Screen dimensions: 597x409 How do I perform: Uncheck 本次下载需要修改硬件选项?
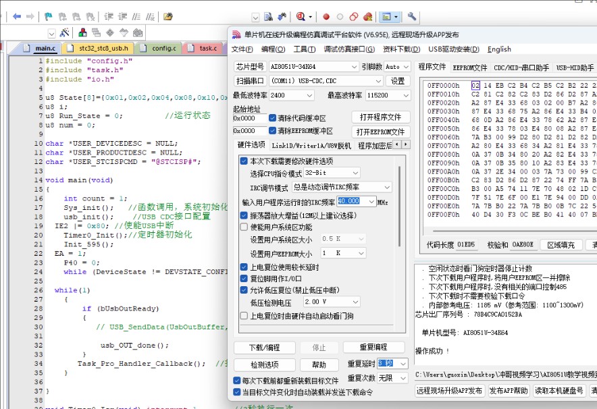244,161
